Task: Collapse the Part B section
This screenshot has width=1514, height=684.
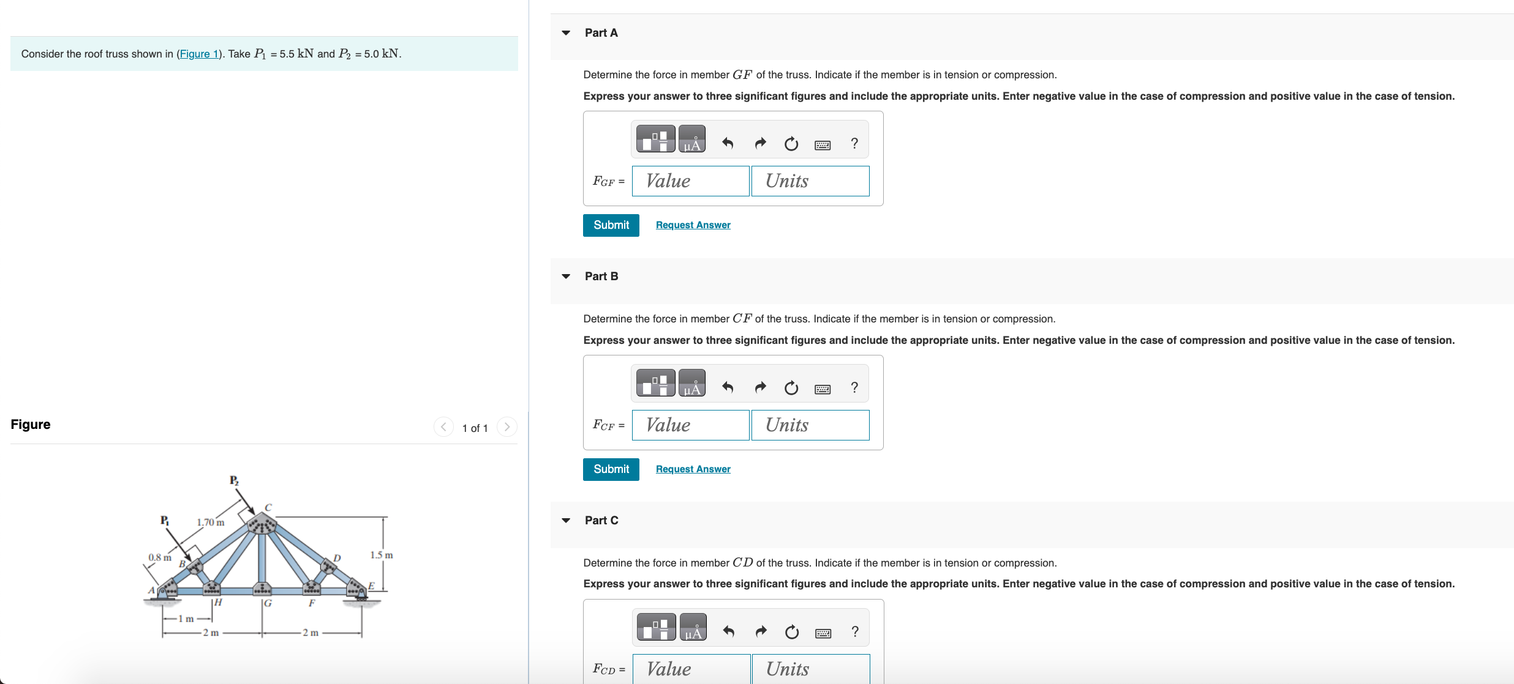Action: pos(566,277)
